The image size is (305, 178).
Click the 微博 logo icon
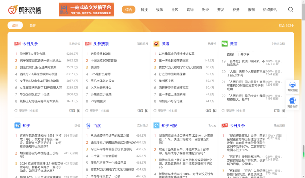tap(156, 44)
